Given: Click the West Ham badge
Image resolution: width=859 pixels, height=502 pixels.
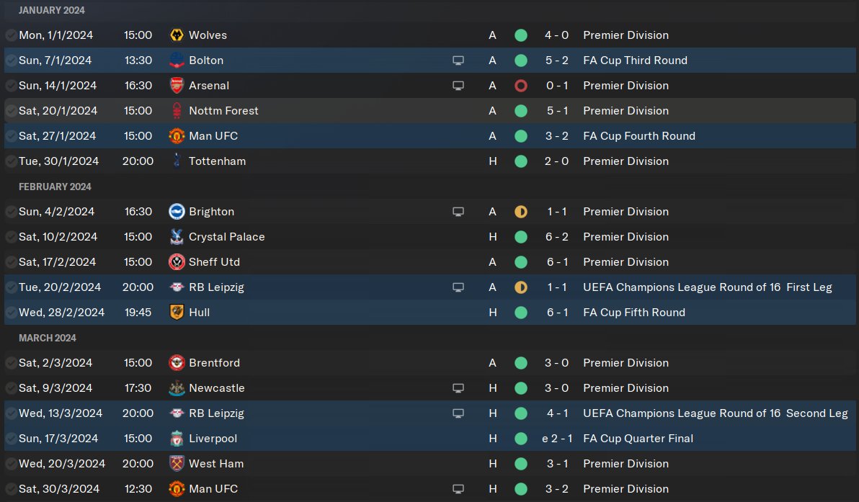Looking at the screenshot, I should [177, 464].
